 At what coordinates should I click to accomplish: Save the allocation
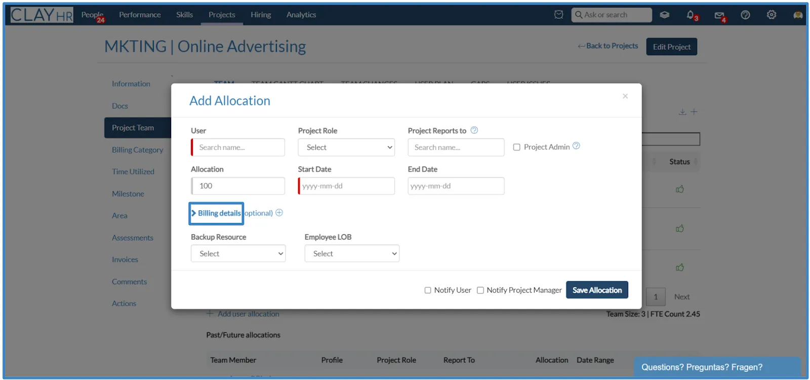597,290
